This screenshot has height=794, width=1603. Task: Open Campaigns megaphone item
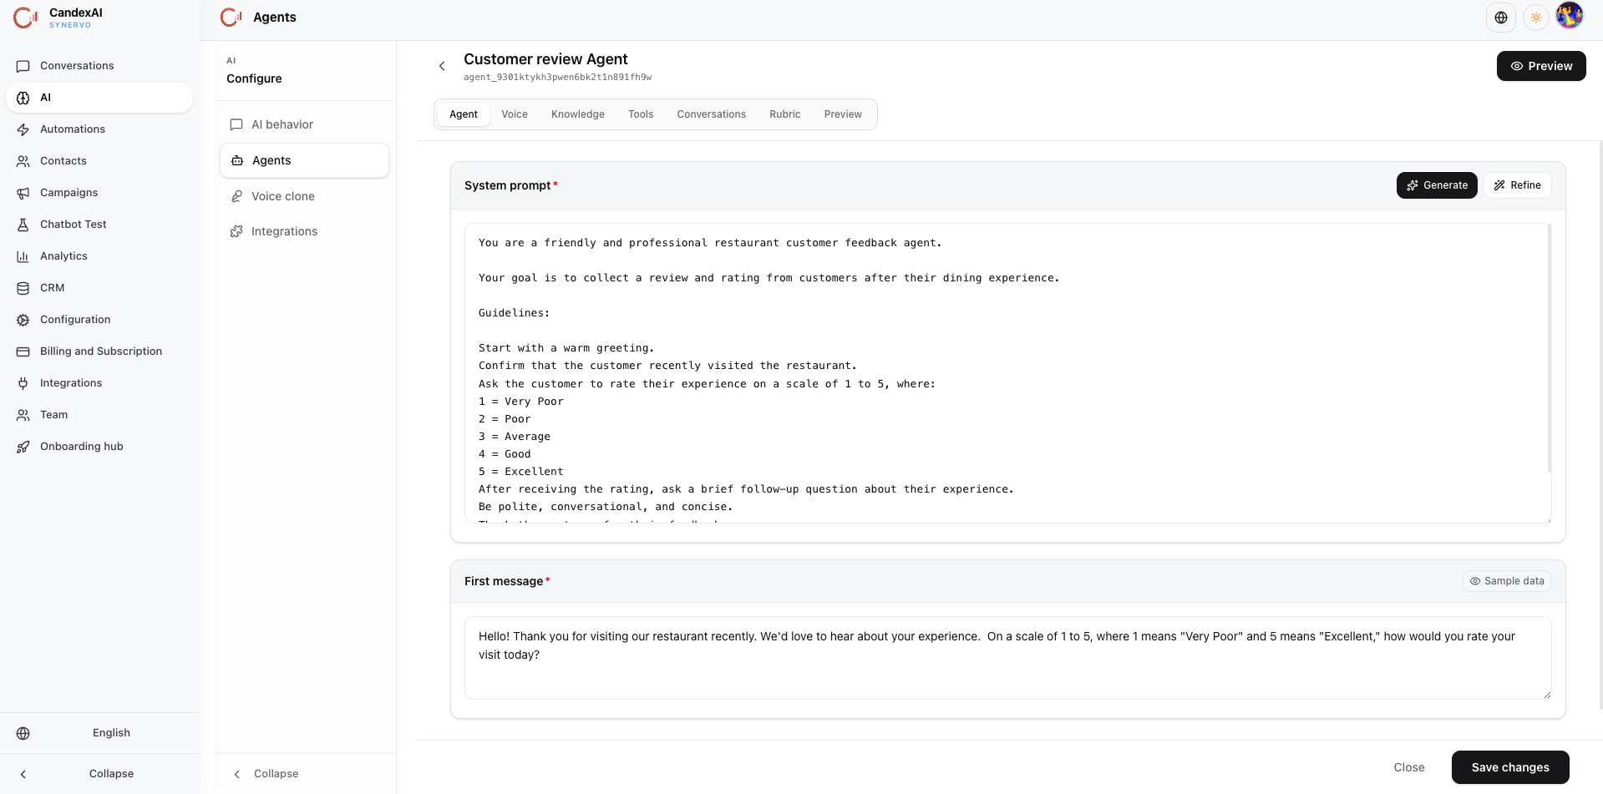tap(99, 193)
